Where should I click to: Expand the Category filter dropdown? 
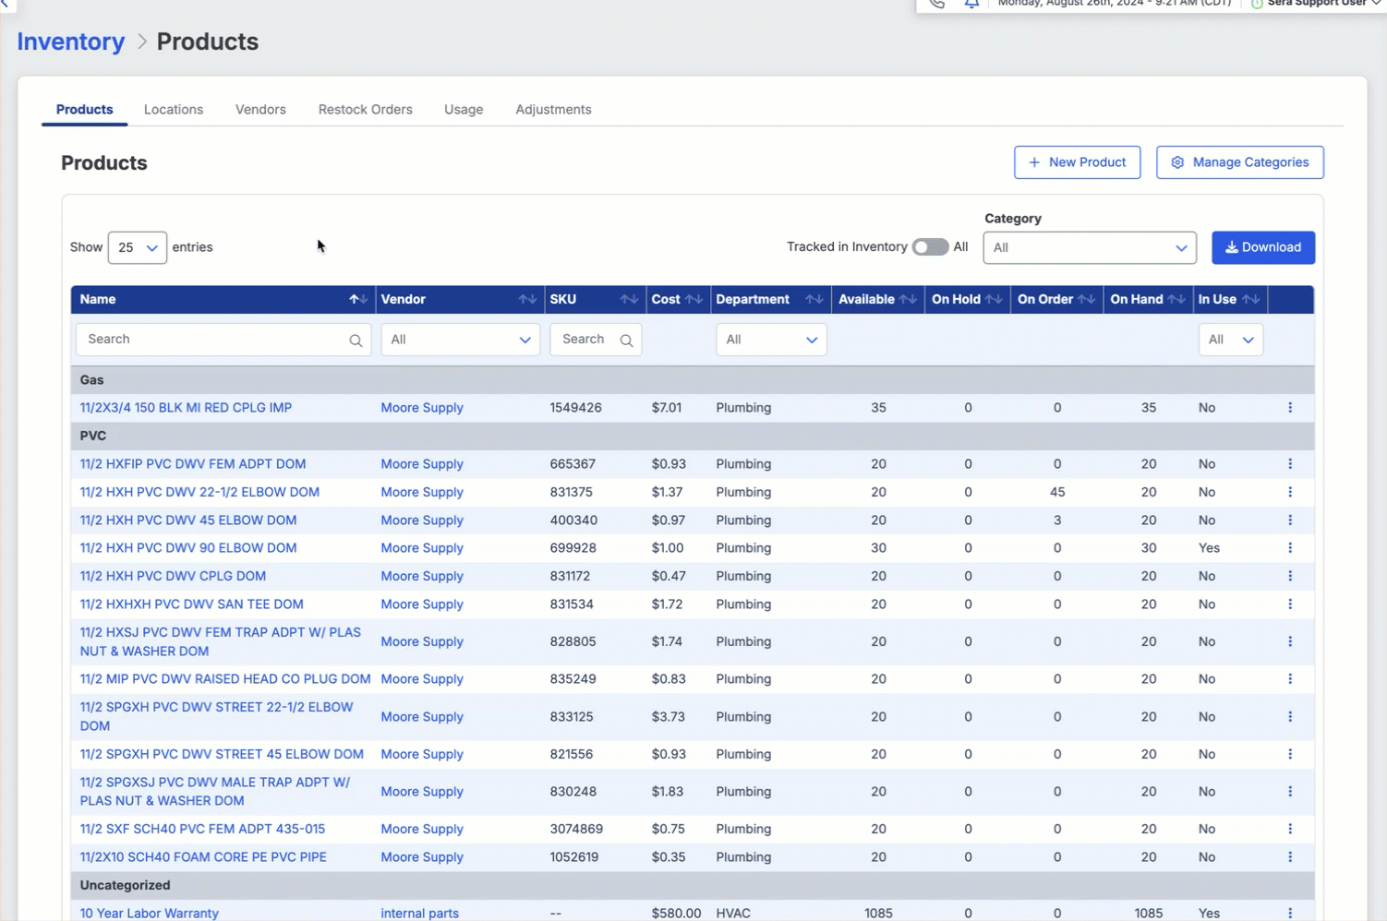(x=1089, y=247)
